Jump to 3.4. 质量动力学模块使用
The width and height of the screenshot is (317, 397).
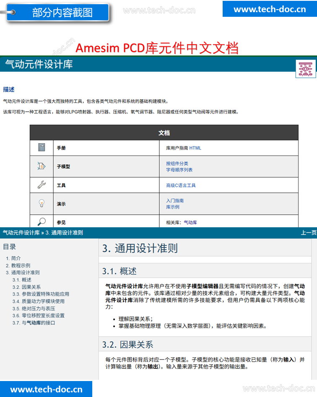tap(38, 301)
